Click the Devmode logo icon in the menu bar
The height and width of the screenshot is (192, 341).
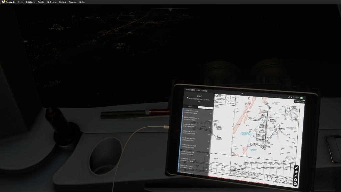pos(3,2)
